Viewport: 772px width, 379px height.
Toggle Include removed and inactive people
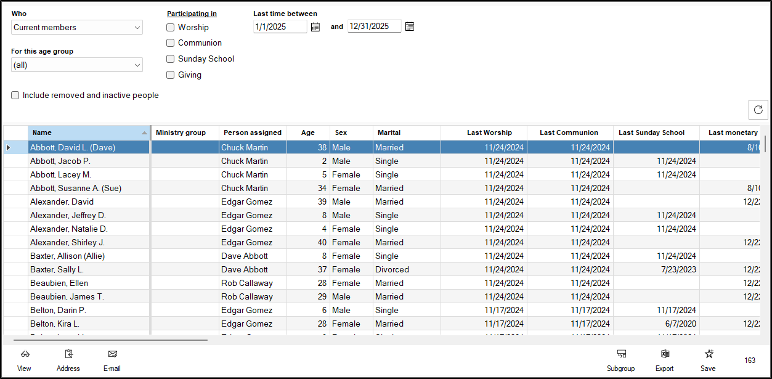[x=15, y=96]
